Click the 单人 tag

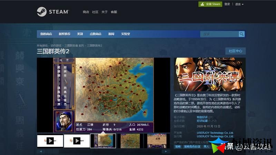(x=206, y=147)
